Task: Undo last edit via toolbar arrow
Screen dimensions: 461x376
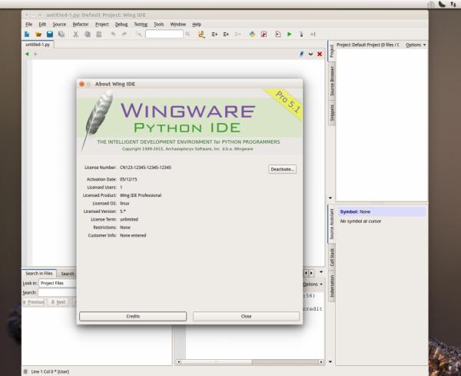Action: point(113,35)
